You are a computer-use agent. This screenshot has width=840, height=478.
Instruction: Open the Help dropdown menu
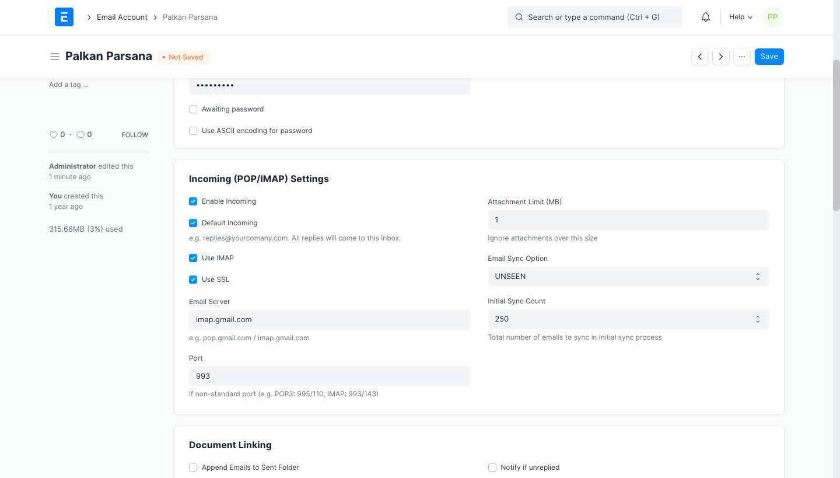(x=740, y=17)
